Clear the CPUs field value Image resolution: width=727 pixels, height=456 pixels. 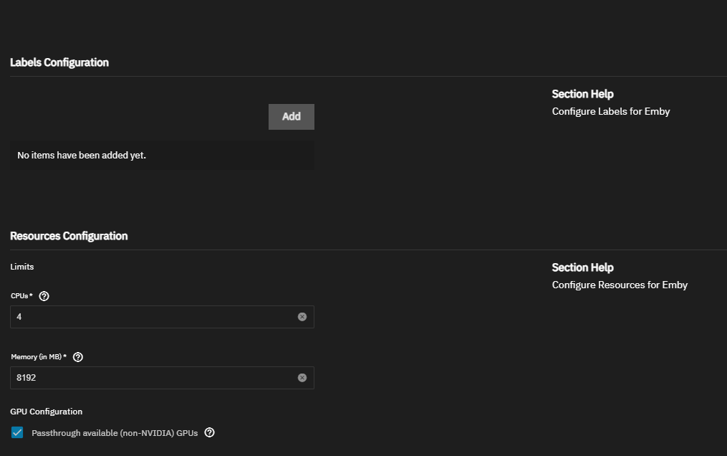[x=302, y=317]
